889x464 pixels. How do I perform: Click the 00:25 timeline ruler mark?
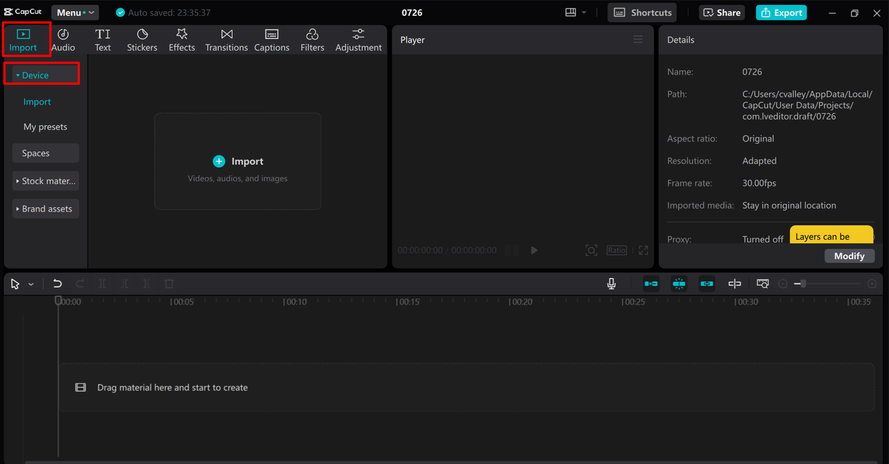(633, 302)
